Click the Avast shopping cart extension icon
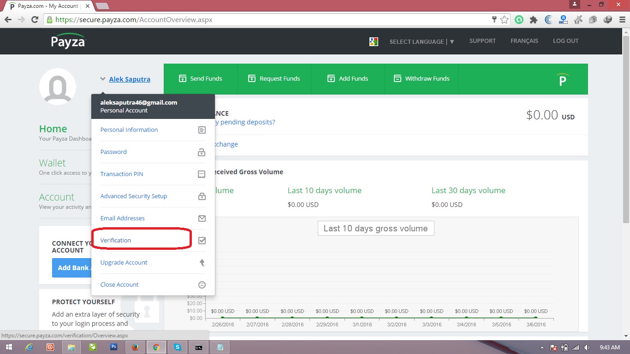This screenshot has width=630, height=354. [578, 20]
